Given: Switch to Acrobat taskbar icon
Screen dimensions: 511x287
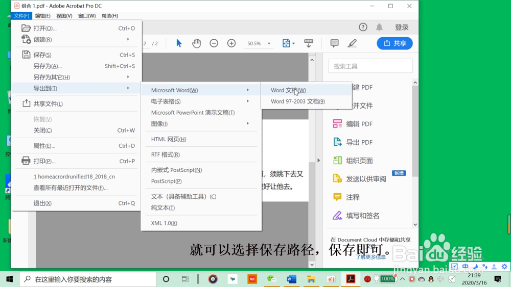Looking at the screenshot, I should click(351, 279).
